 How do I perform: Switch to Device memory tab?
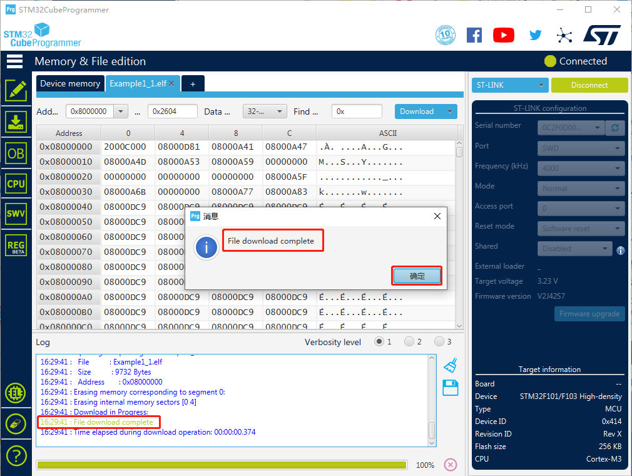tap(70, 83)
